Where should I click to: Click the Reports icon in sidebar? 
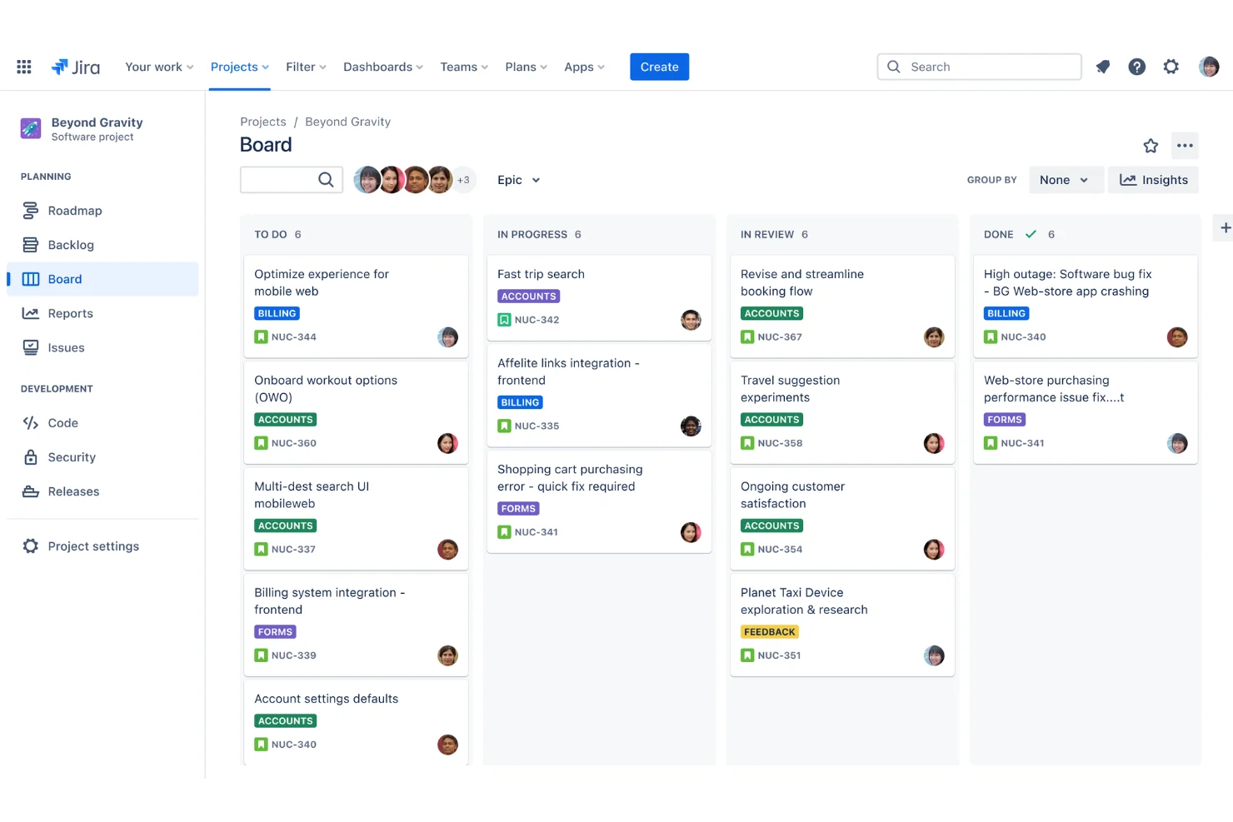(30, 313)
